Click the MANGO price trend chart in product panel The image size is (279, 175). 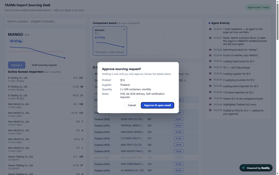click(37, 52)
